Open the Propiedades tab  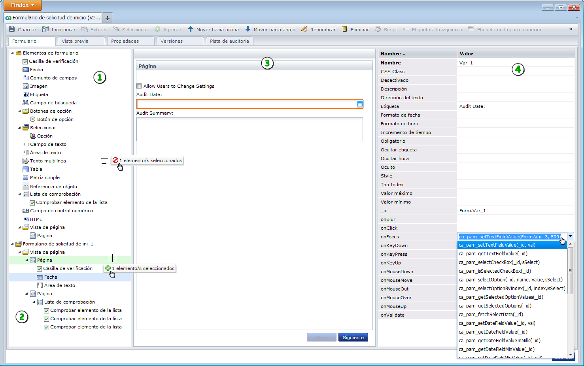[x=130, y=41]
